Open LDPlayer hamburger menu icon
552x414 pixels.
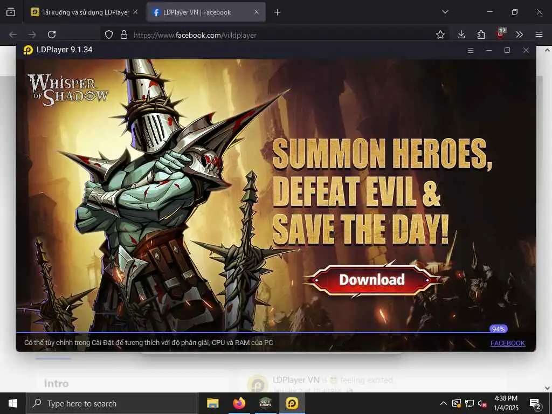[470, 50]
